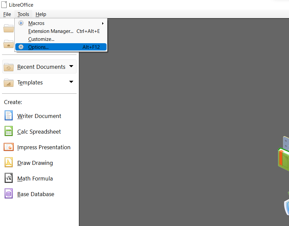Click the Math Formula icon
This screenshot has height=226, width=289.
(9, 178)
